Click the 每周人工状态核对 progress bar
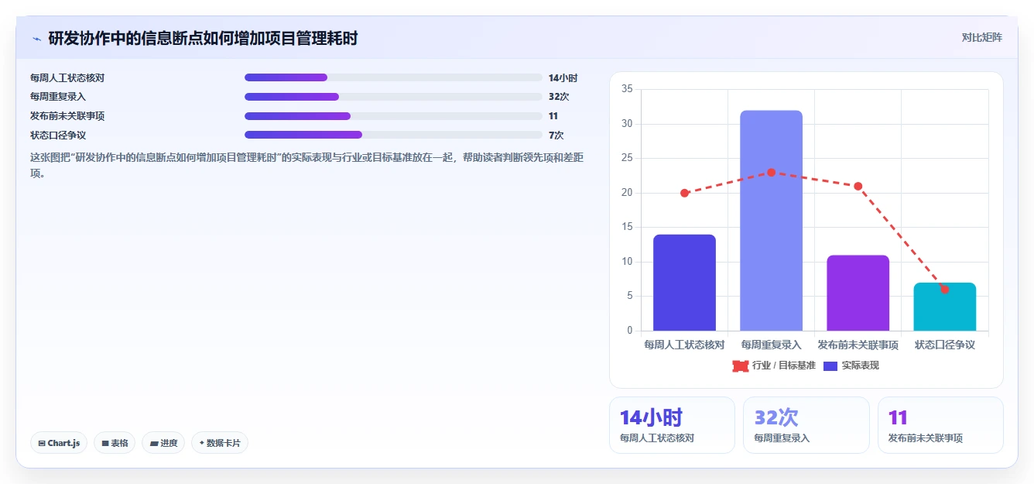The width and height of the screenshot is (1034, 484). (393, 77)
